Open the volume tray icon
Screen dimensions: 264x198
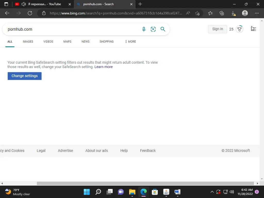pyautogui.click(x=232, y=192)
